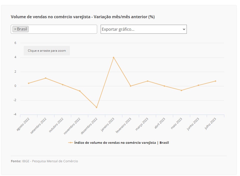Click the chart title text
The height and width of the screenshot is (176, 240).
[83, 17]
